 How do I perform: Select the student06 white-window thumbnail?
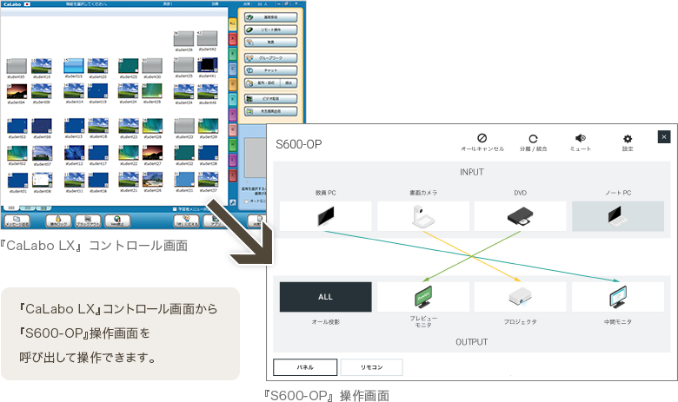coord(42,181)
